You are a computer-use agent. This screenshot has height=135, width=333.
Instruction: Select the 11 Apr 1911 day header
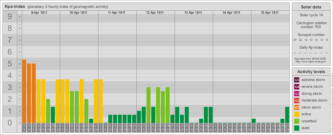(117, 13)
